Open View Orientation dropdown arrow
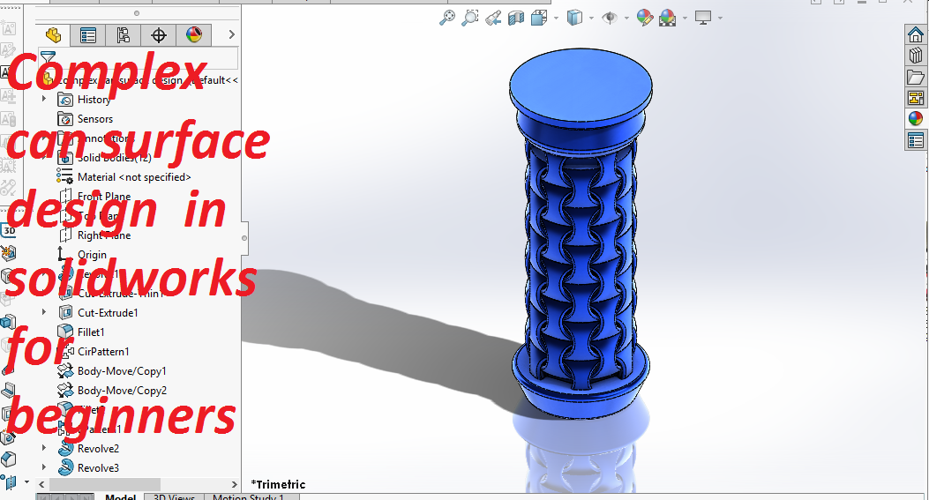929x500 pixels. pyautogui.click(x=556, y=19)
